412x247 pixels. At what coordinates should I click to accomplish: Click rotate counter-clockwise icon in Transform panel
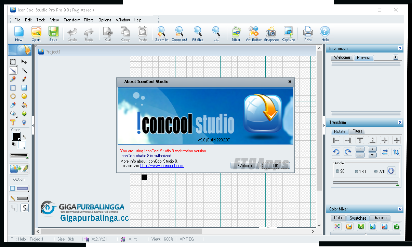tap(336, 152)
